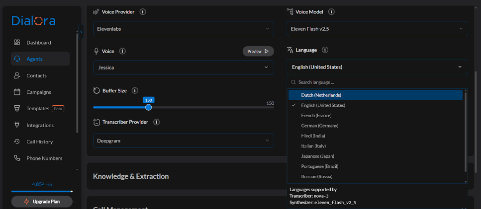Click the Upgrade Plan button

[42, 202]
